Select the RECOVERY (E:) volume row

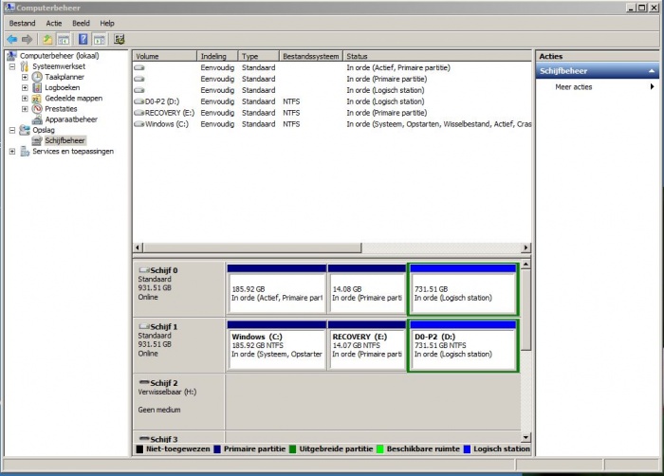pyautogui.click(x=166, y=113)
